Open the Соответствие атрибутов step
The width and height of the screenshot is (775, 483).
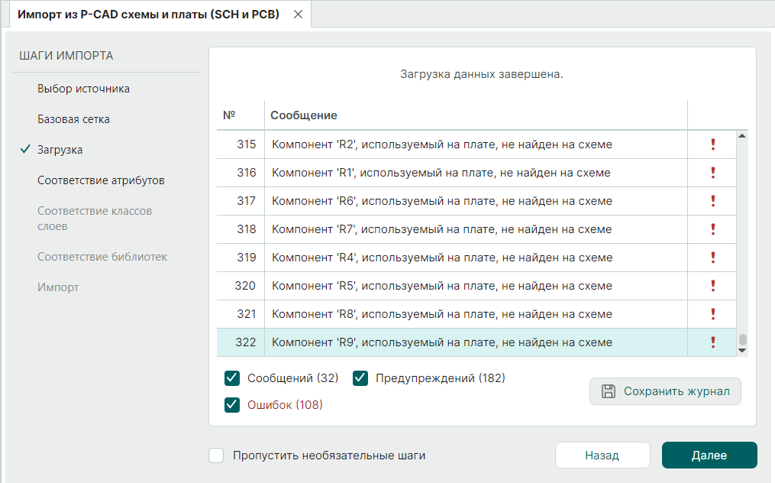coord(101,180)
